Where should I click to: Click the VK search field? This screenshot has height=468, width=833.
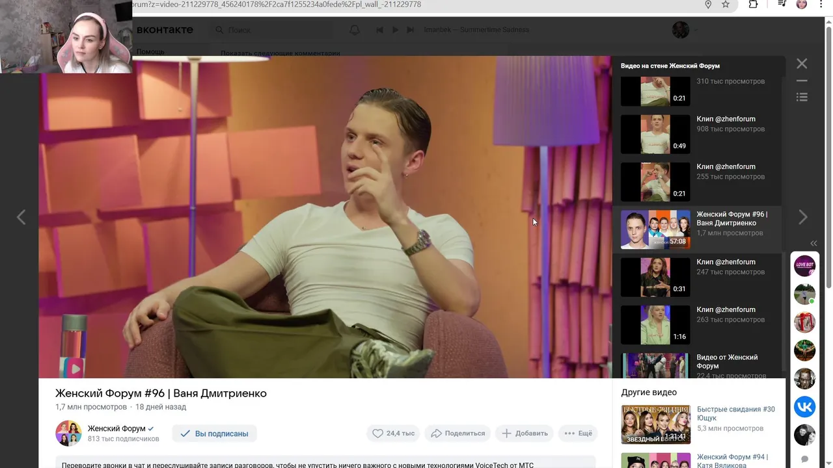(x=271, y=30)
